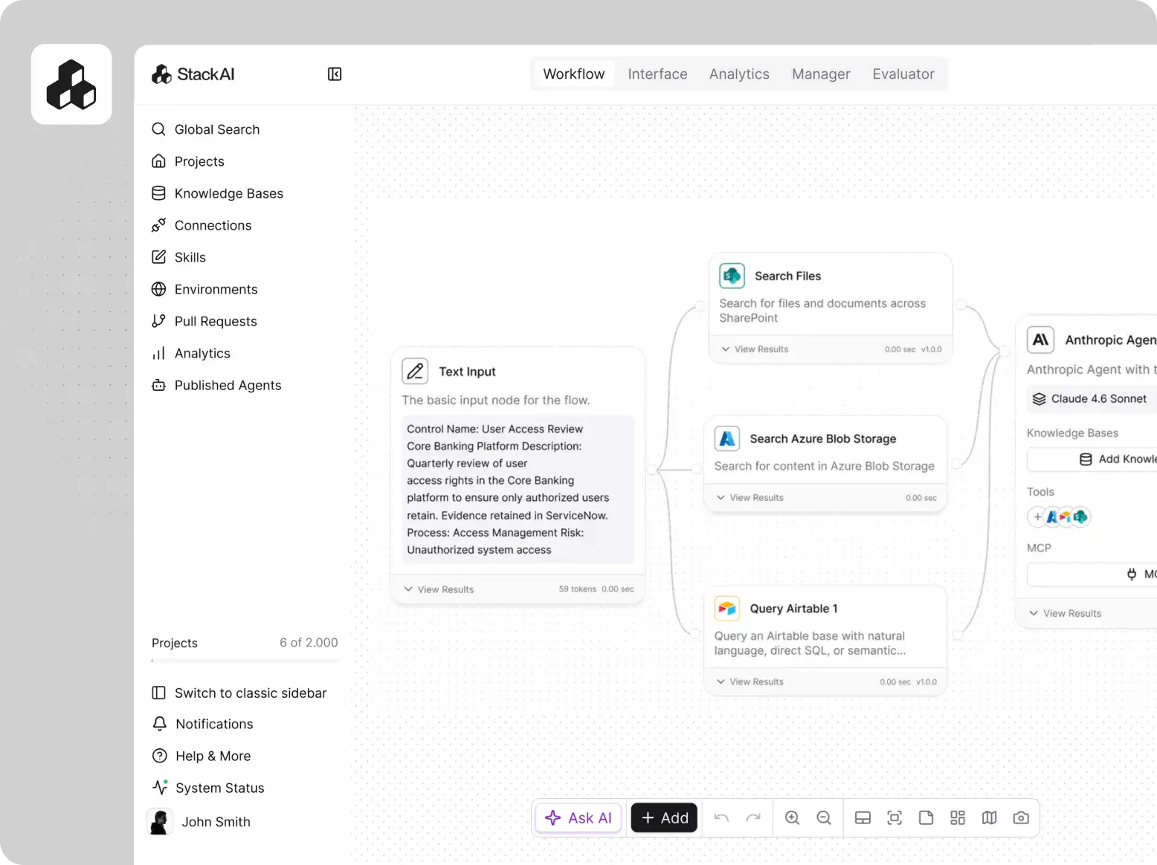The image size is (1157, 865).
Task: Click the Azure tool icon under Tools
Action: pyautogui.click(x=1052, y=516)
